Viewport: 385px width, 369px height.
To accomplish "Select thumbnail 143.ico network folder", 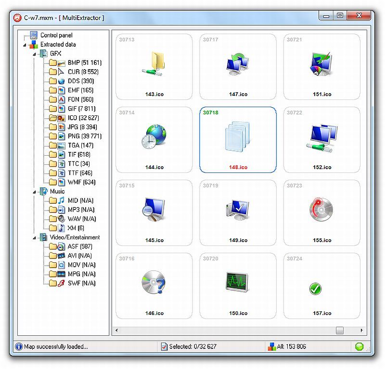I will 154,67.
